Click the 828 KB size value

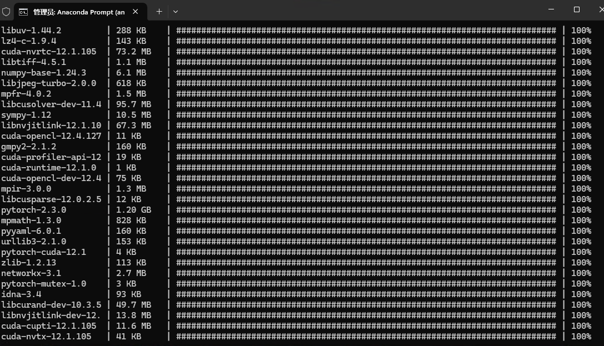pyautogui.click(x=131, y=220)
